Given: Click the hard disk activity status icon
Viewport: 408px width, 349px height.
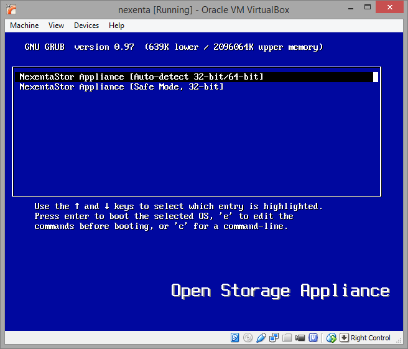Looking at the screenshot, I should click(x=234, y=338).
